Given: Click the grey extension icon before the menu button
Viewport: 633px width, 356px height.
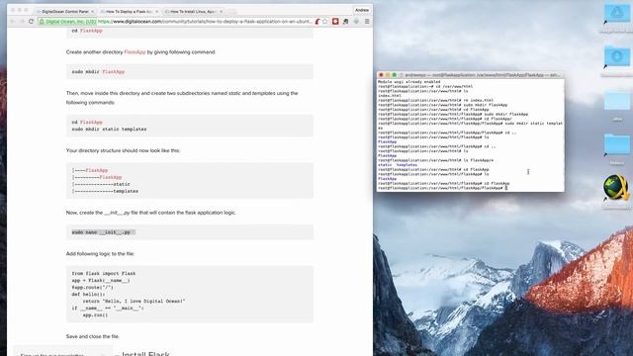Looking at the screenshot, I should pyautogui.click(x=356, y=22).
